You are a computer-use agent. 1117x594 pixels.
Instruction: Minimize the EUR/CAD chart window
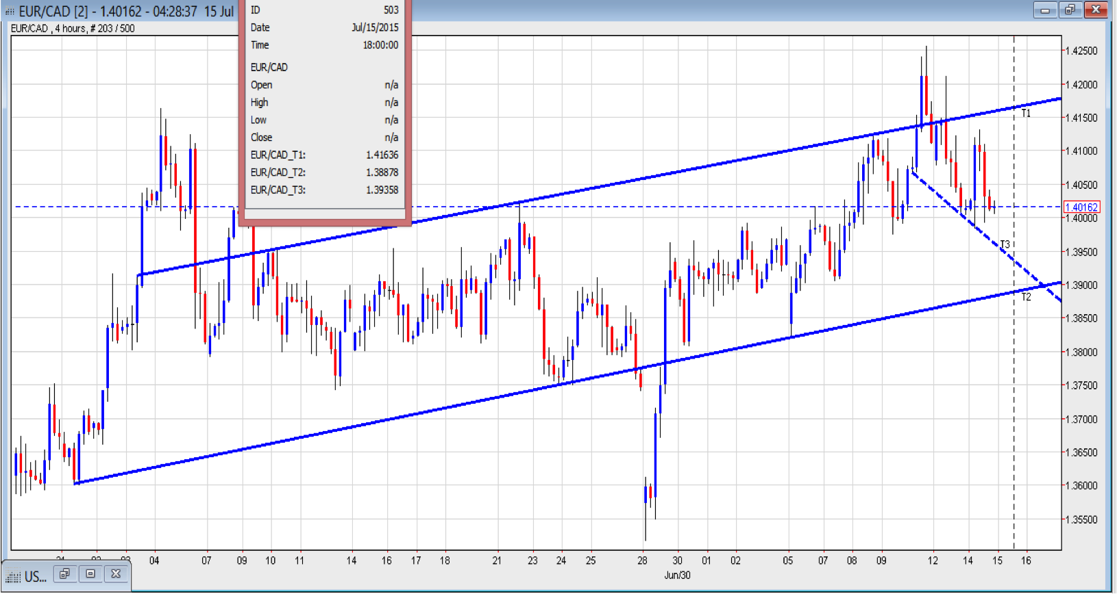[x=1046, y=10]
